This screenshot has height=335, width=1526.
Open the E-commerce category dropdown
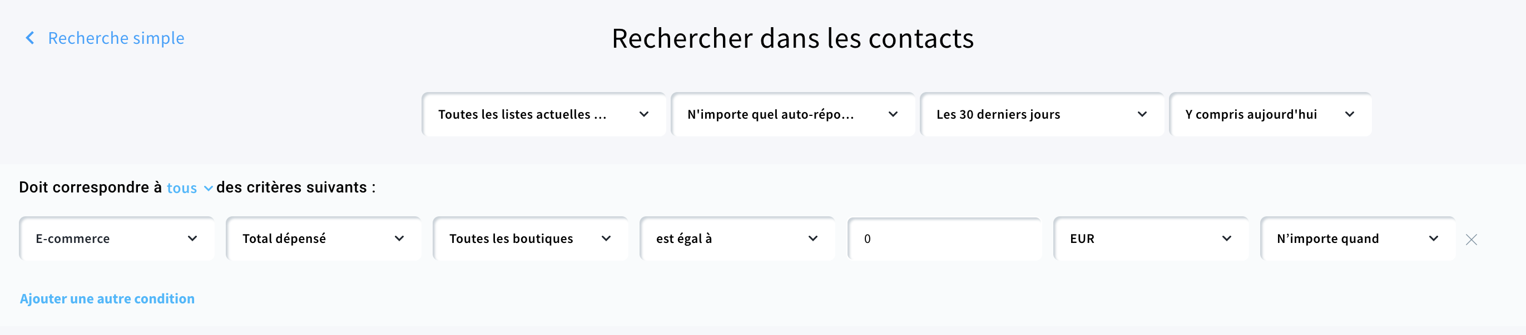(117, 238)
